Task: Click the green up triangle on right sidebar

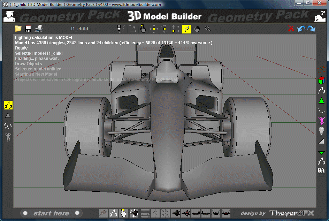Action: click(321, 101)
